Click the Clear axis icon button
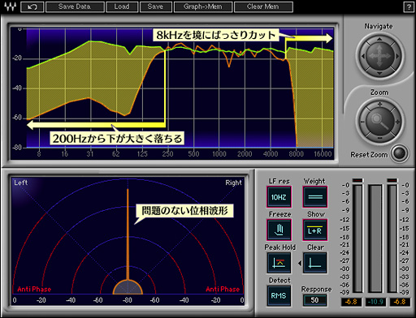Viewport: 416px width, 318px height. (x=314, y=263)
